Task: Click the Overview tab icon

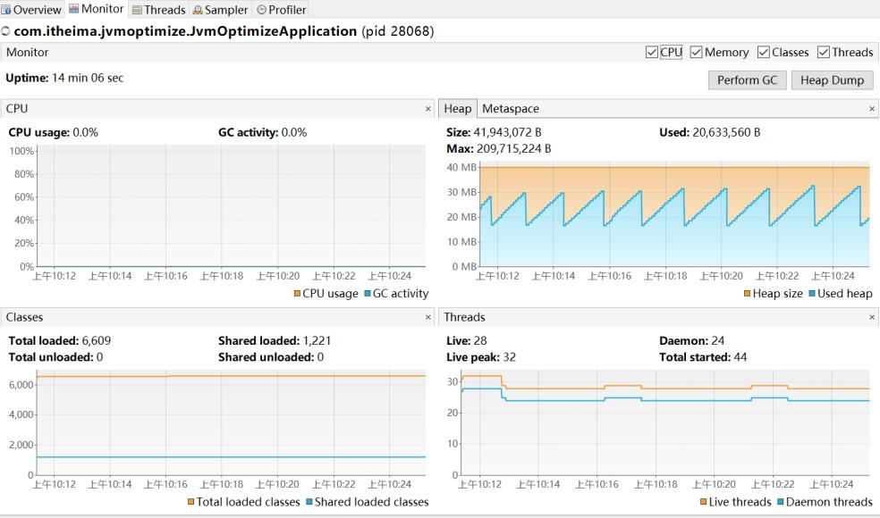Action: [5, 10]
